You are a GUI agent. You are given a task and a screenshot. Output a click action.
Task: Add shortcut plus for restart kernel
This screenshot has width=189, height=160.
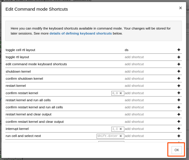tap(179, 86)
